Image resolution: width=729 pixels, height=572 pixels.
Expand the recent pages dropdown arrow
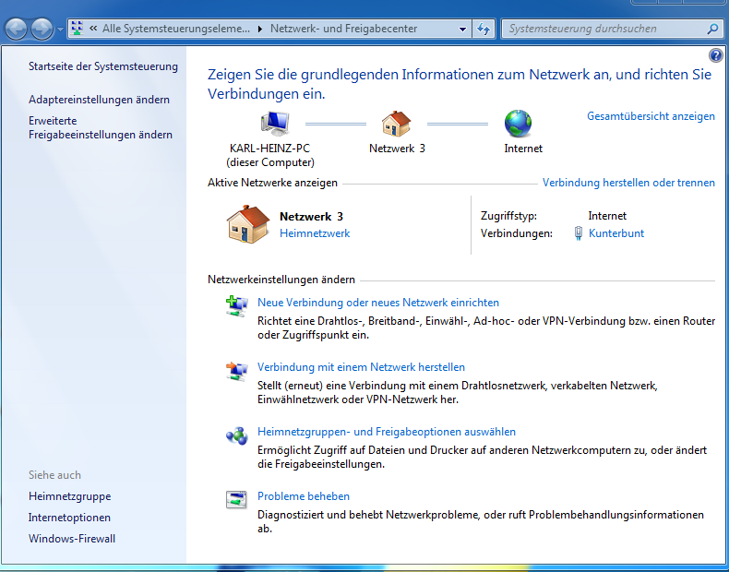coord(61,30)
